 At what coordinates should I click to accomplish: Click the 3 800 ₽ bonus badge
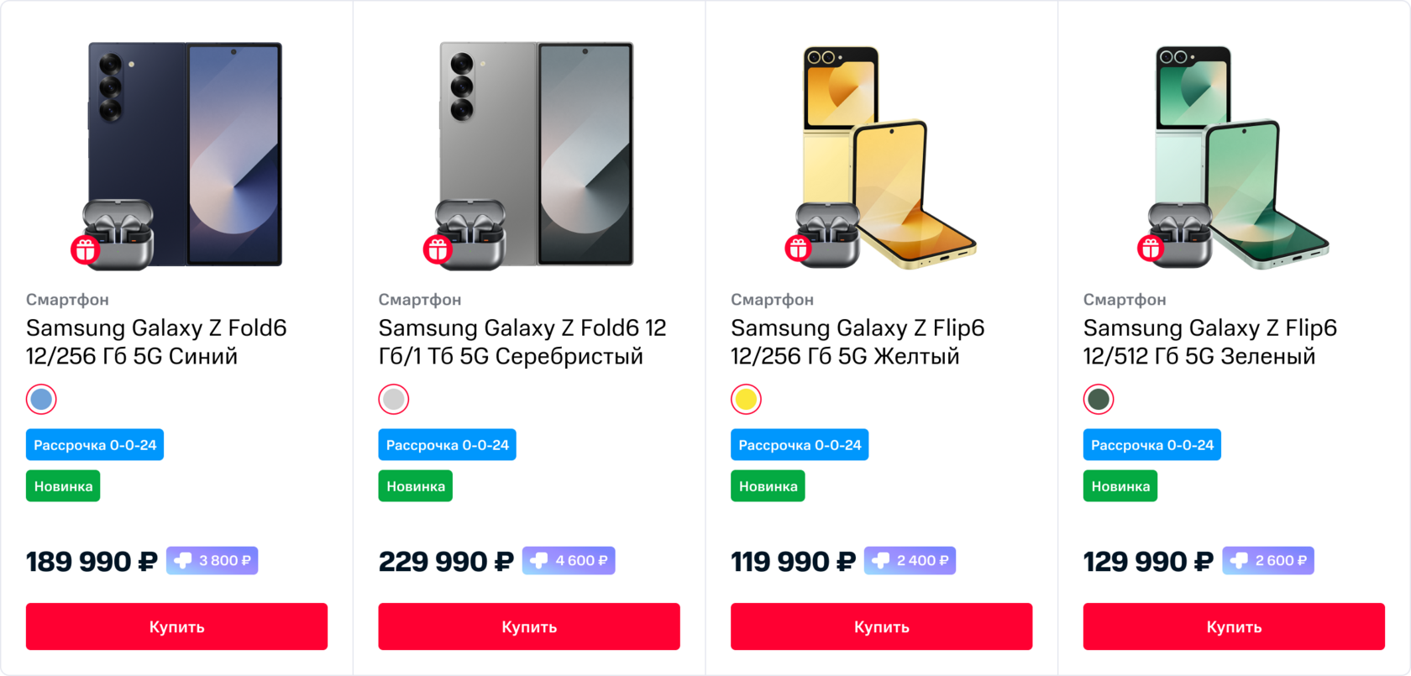(212, 561)
